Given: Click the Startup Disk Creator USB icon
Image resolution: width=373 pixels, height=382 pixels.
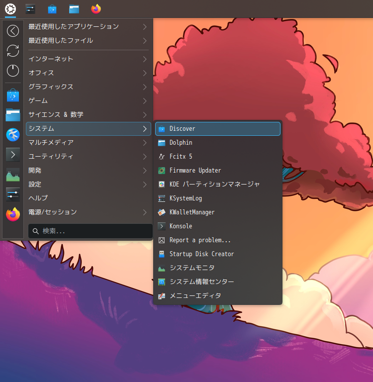Looking at the screenshot, I should point(162,254).
